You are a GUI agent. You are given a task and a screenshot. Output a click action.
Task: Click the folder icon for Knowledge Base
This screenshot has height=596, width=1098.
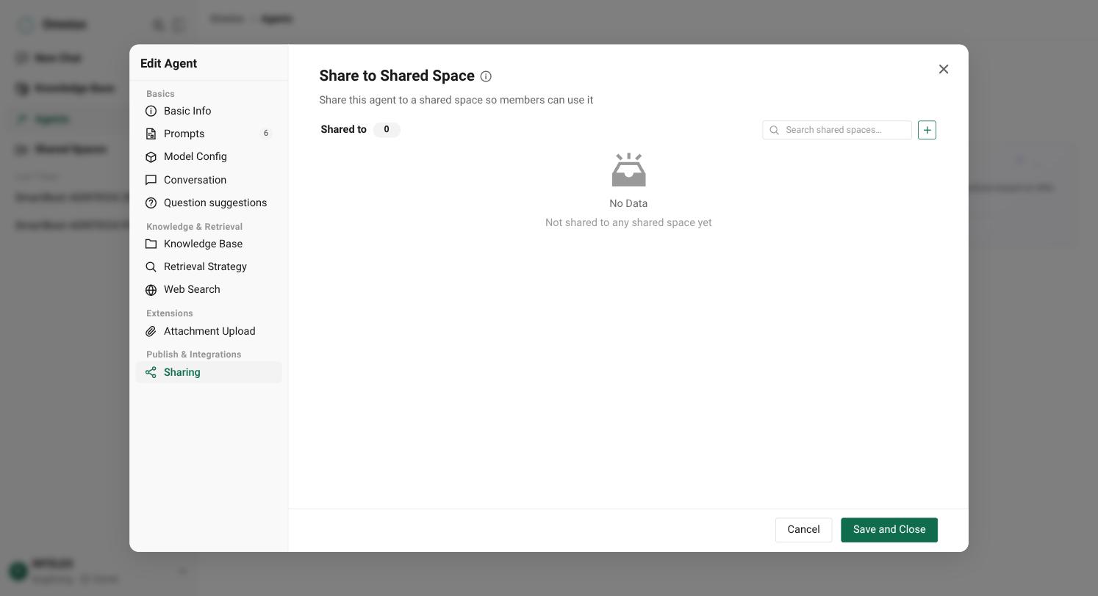coord(151,244)
